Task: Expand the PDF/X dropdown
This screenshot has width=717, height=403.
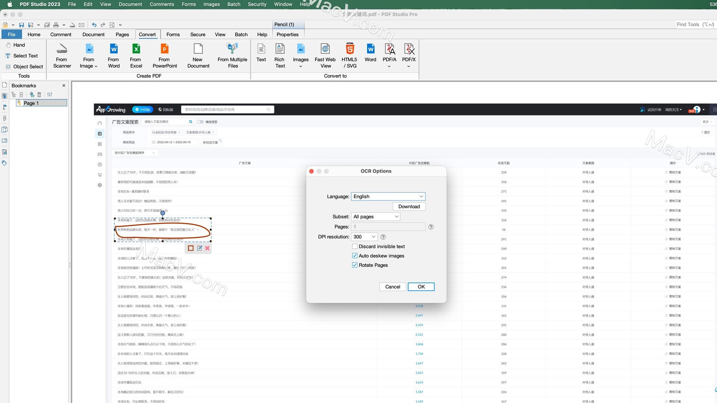Action: point(409,66)
